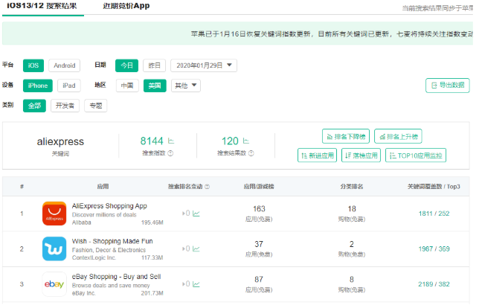Open the AliExpress Shopping App title link
The image size is (482, 308).
[108, 205]
